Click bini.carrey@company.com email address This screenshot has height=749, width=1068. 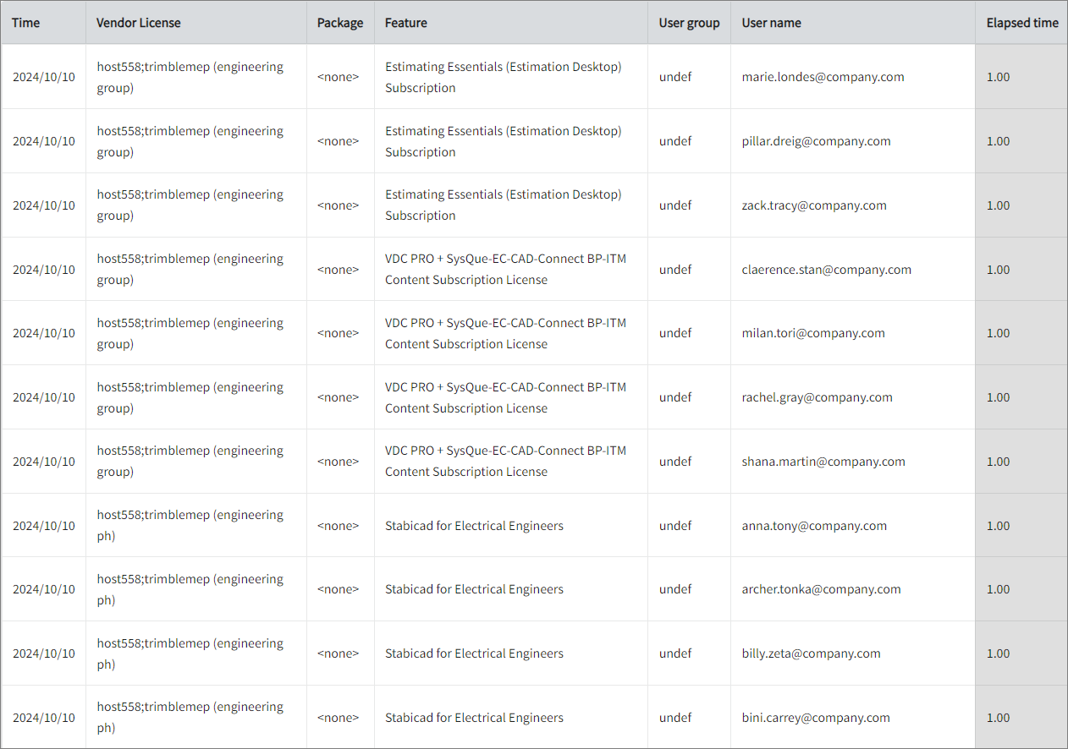pos(815,717)
